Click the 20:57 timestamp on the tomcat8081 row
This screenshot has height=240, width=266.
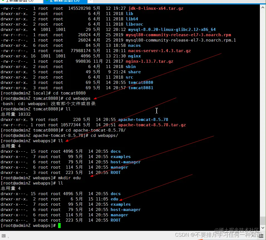(x=119, y=88)
